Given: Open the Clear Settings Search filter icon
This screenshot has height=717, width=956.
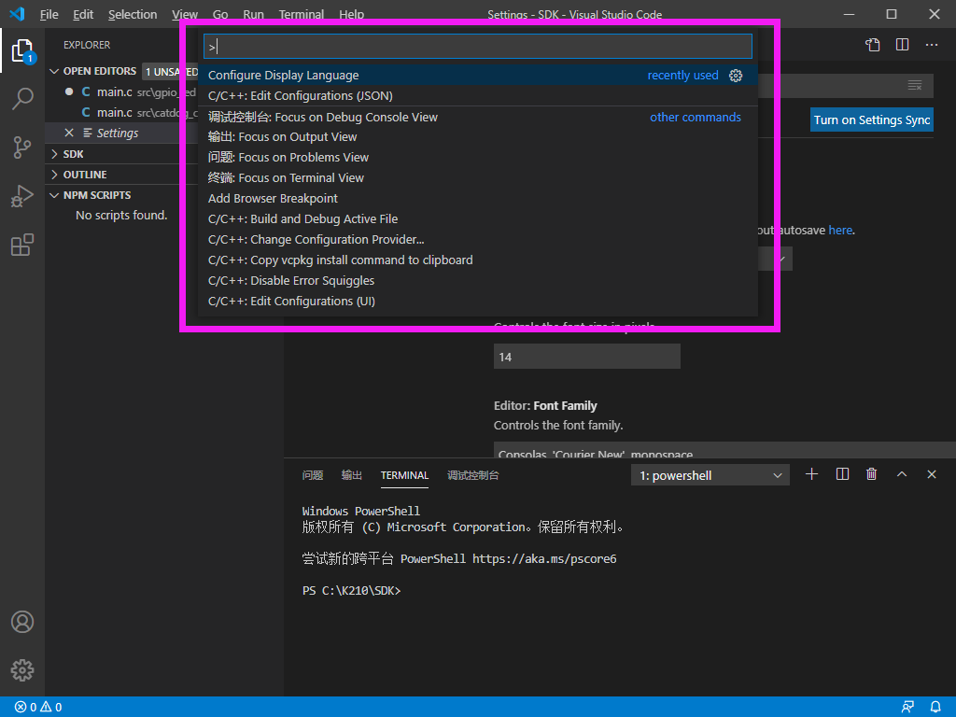Looking at the screenshot, I should pos(914,85).
